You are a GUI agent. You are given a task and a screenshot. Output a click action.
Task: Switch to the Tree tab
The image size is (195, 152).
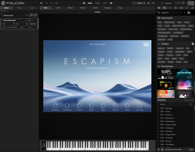point(19,7)
